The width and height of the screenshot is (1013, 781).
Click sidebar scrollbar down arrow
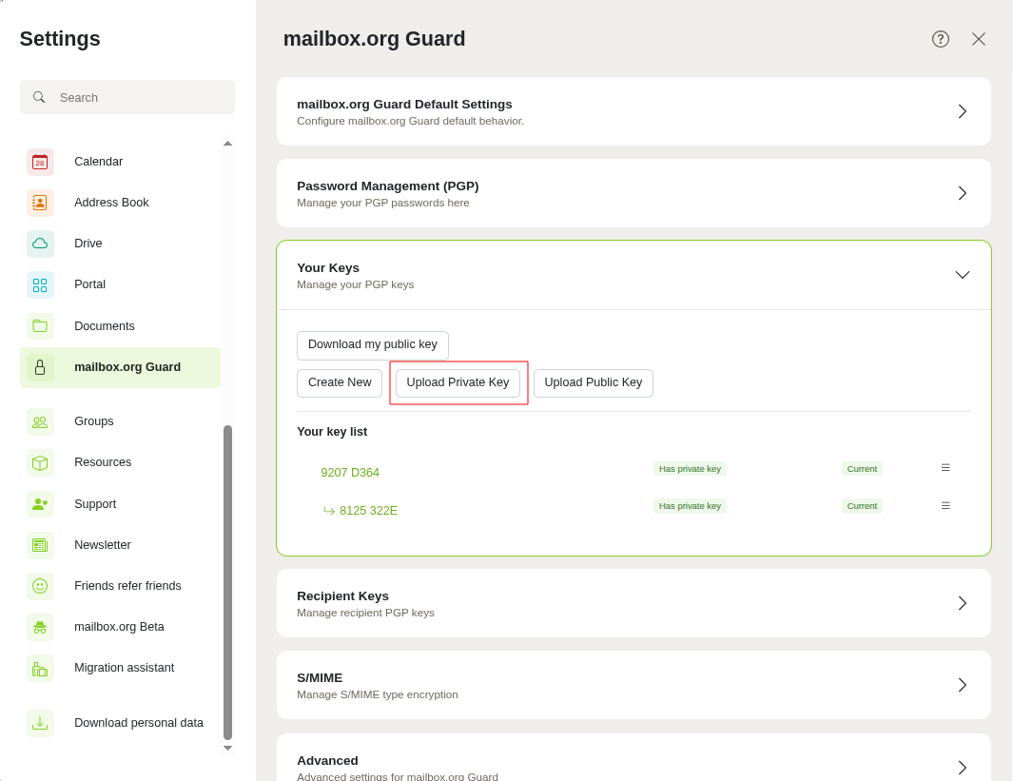coord(227,748)
